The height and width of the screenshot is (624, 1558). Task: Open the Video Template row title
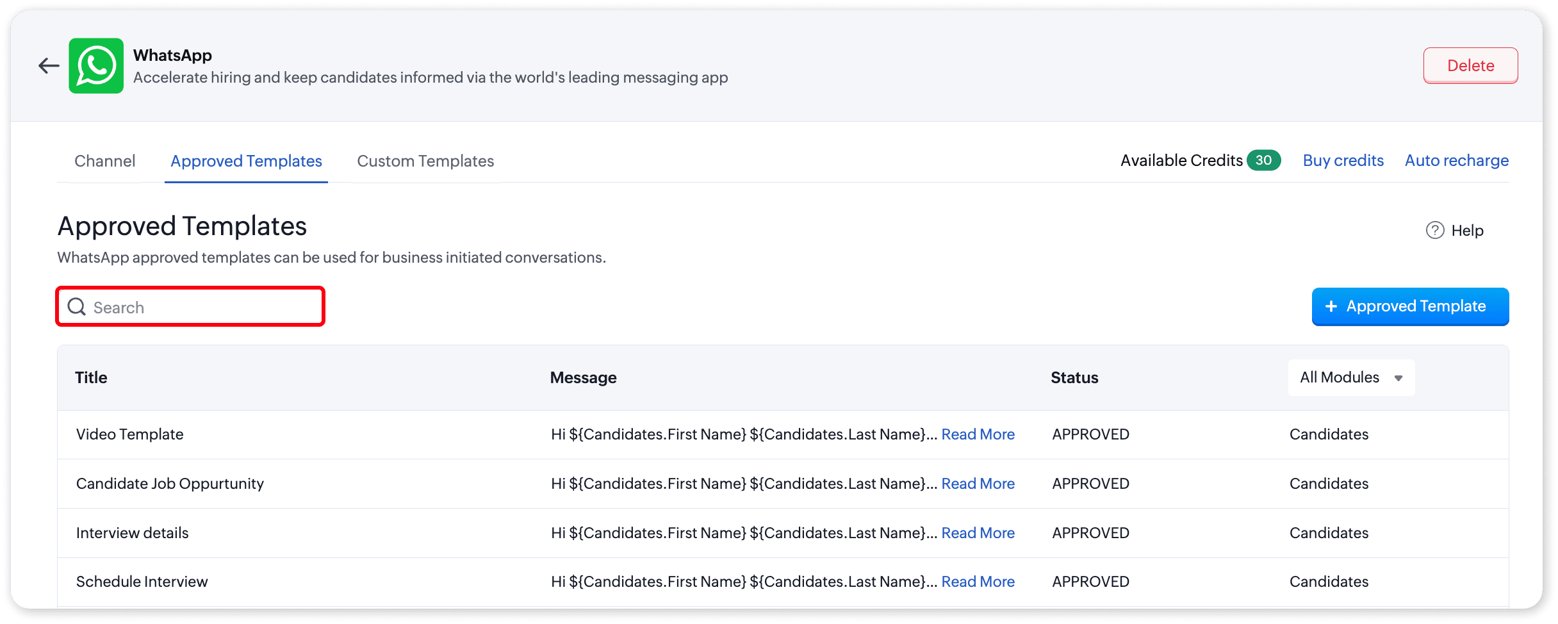click(x=130, y=434)
